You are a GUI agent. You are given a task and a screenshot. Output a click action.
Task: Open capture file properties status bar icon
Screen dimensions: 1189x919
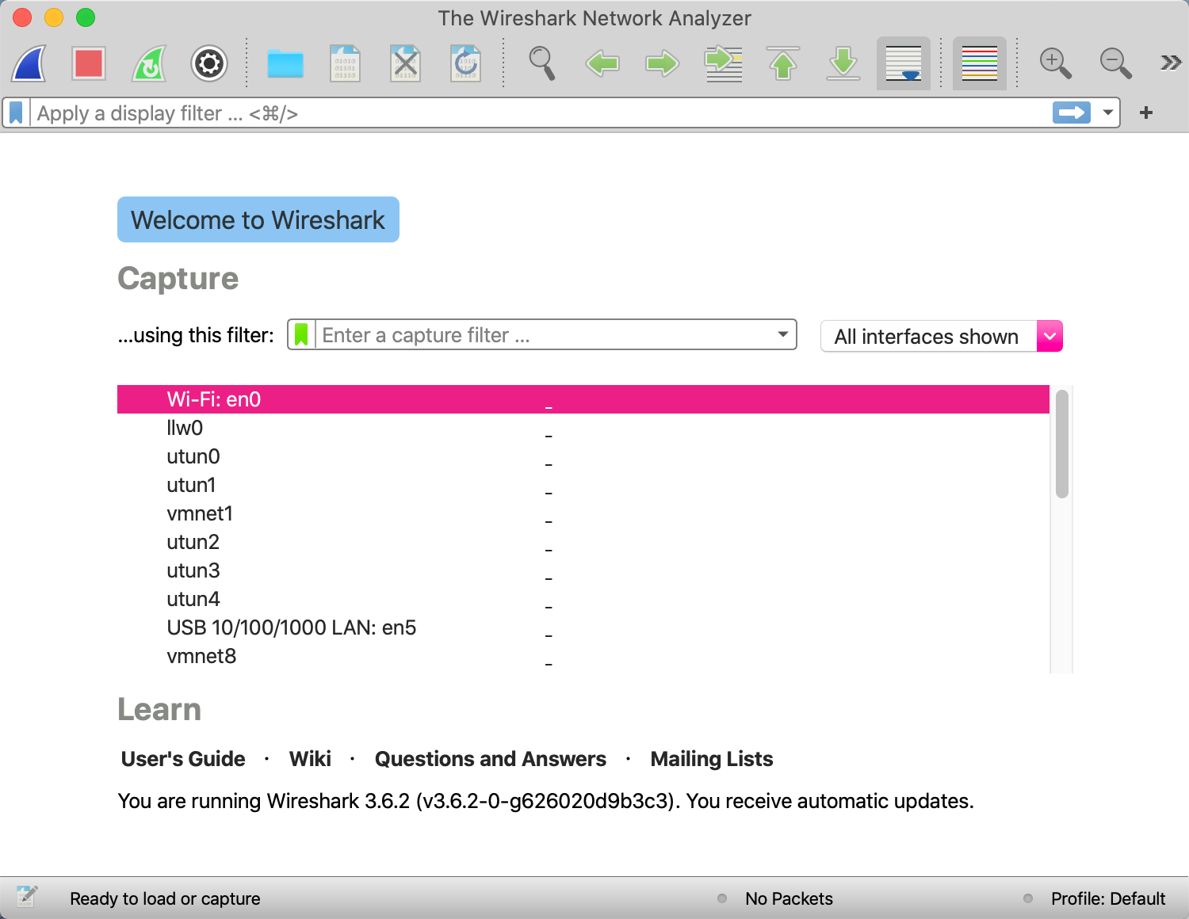(x=26, y=898)
